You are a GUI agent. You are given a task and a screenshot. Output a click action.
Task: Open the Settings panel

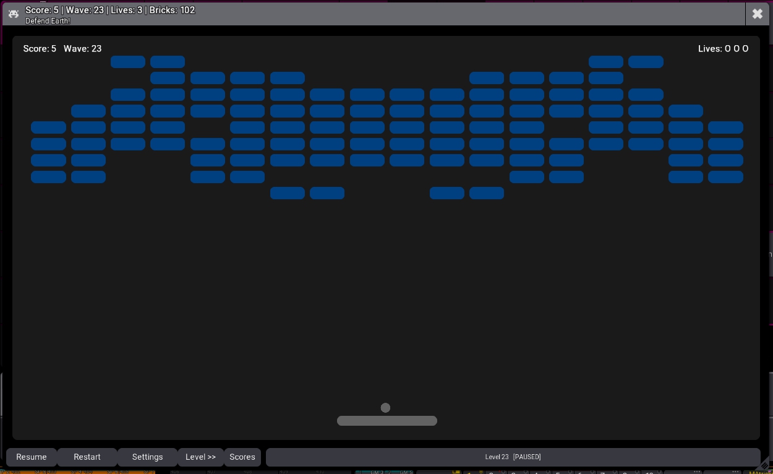click(147, 457)
